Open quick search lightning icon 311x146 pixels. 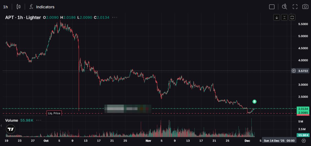click(x=284, y=7)
